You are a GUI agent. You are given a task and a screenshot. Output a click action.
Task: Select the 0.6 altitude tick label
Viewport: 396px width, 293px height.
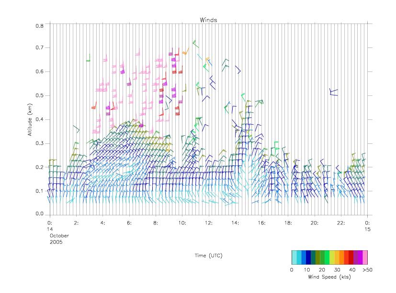pos(39,71)
